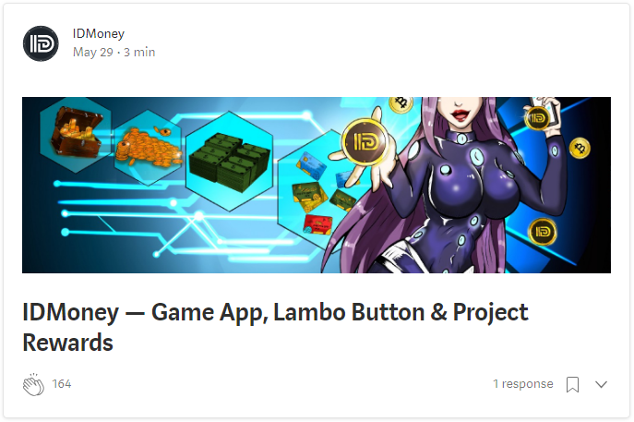Click the 3 min read time label
634x422 pixels.
coord(139,53)
